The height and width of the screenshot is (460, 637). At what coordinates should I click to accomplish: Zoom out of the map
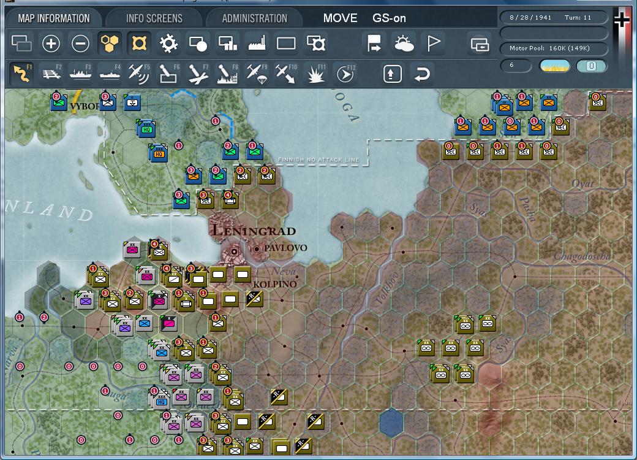(81, 44)
